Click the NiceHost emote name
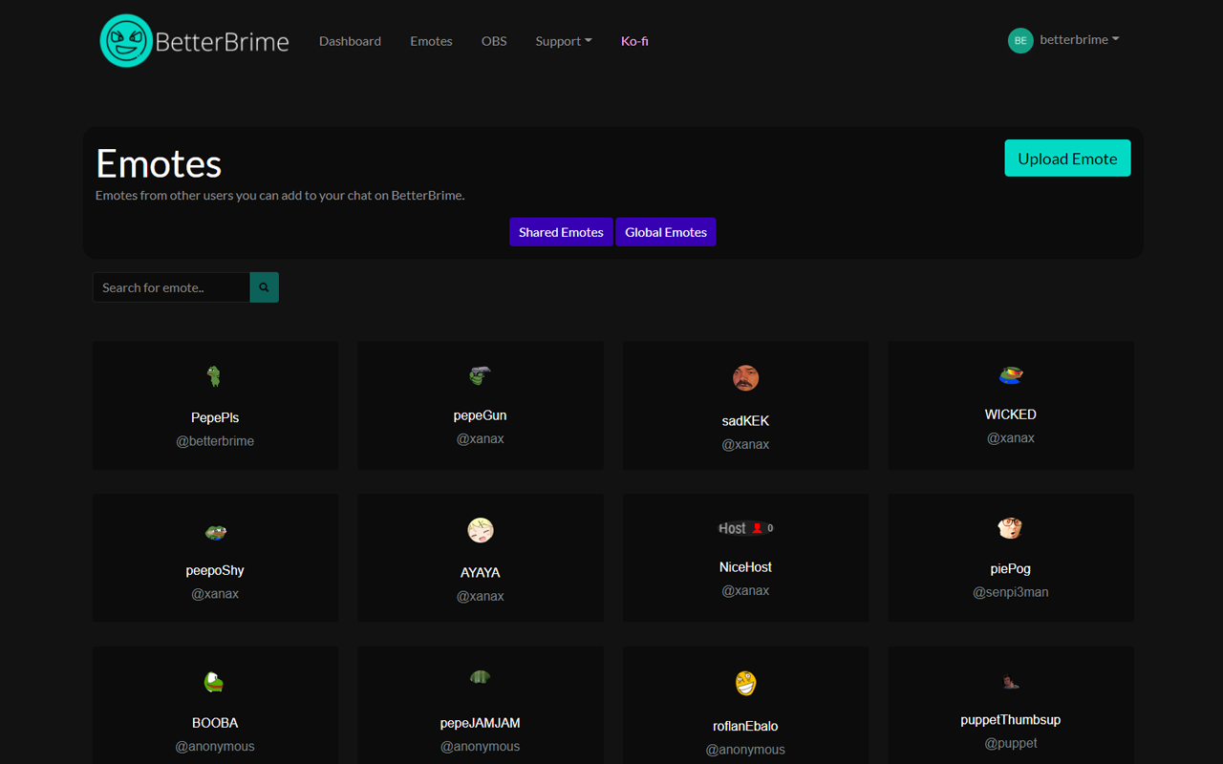 pyautogui.click(x=745, y=567)
